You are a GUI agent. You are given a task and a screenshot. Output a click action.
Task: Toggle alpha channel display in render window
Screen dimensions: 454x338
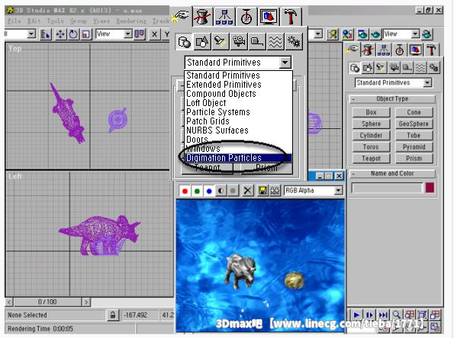(x=221, y=191)
